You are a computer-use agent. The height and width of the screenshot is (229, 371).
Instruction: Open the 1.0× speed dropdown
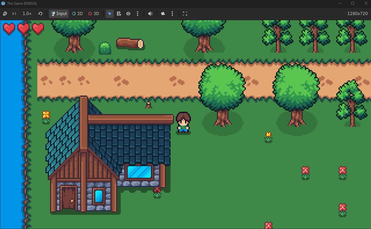pos(27,14)
